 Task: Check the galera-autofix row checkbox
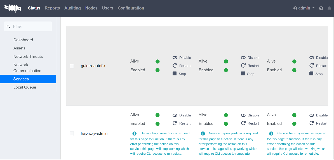coord(72,66)
